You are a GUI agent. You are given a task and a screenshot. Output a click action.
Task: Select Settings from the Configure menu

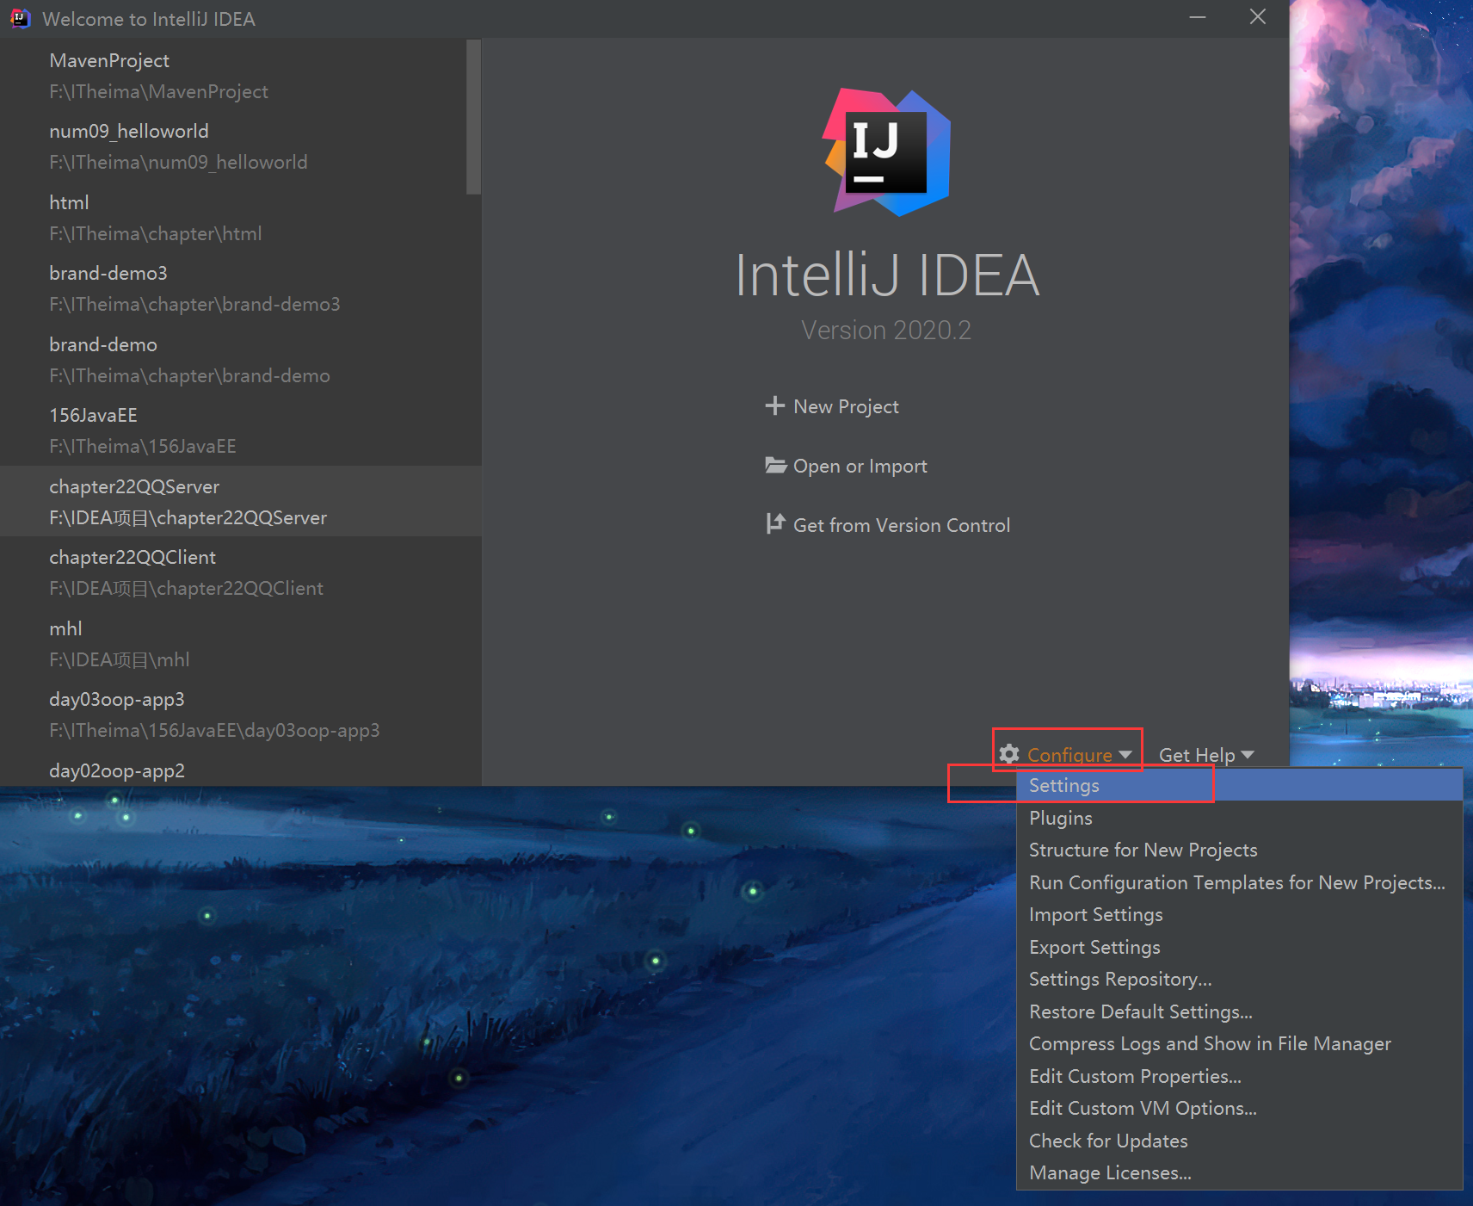[1064, 785]
